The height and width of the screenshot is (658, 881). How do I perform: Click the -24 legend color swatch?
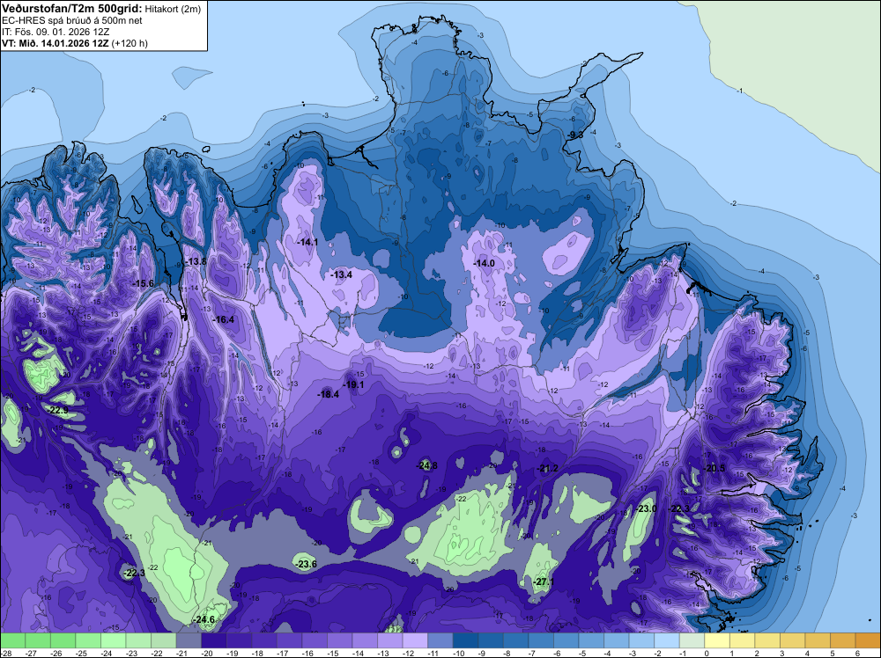pos(114,640)
